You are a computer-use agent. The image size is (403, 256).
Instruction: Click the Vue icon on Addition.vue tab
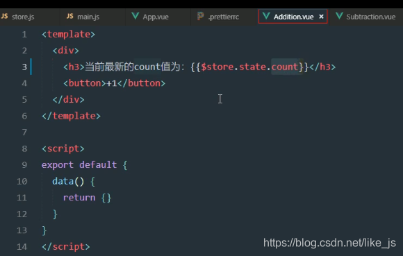266,16
